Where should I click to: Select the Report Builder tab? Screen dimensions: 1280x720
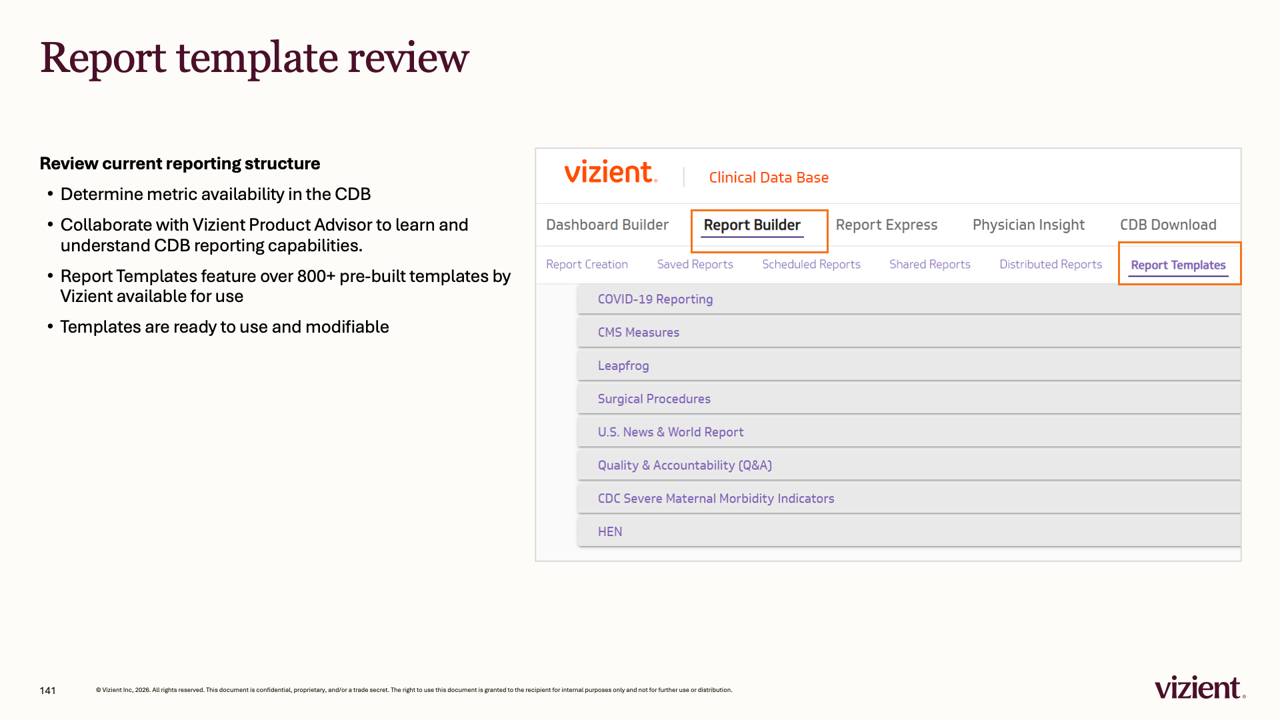click(x=752, y=225)
